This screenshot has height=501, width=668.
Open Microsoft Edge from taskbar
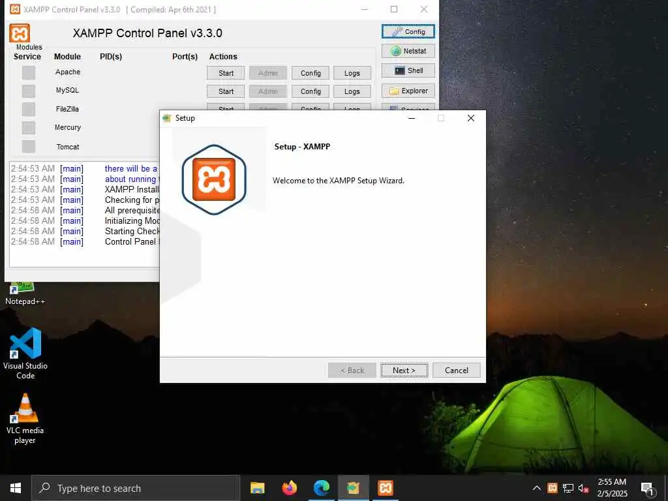point(322,488)
